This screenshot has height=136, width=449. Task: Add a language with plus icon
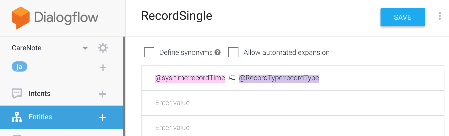103,67
